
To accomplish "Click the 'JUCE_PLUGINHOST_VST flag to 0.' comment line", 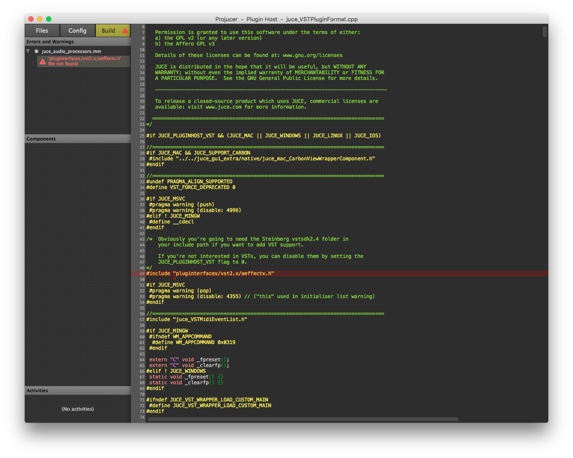I will (x=202, y=262).
